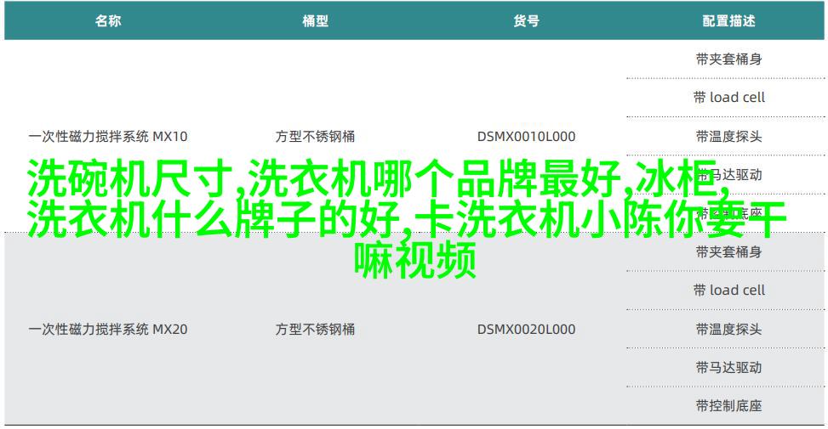Select 带 load cell for MX20
Viewport: 828px width, 429px height.
[x=728, y=290]
